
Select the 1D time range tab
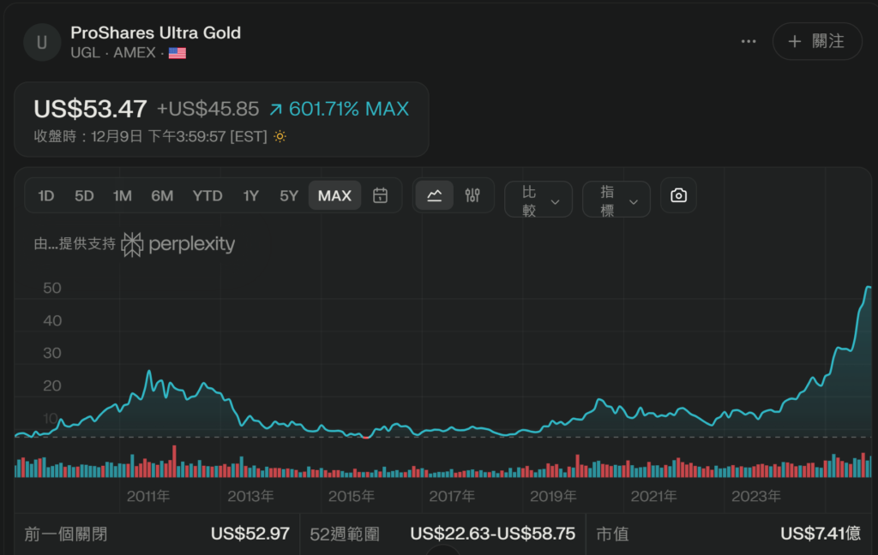pos(46,195)
